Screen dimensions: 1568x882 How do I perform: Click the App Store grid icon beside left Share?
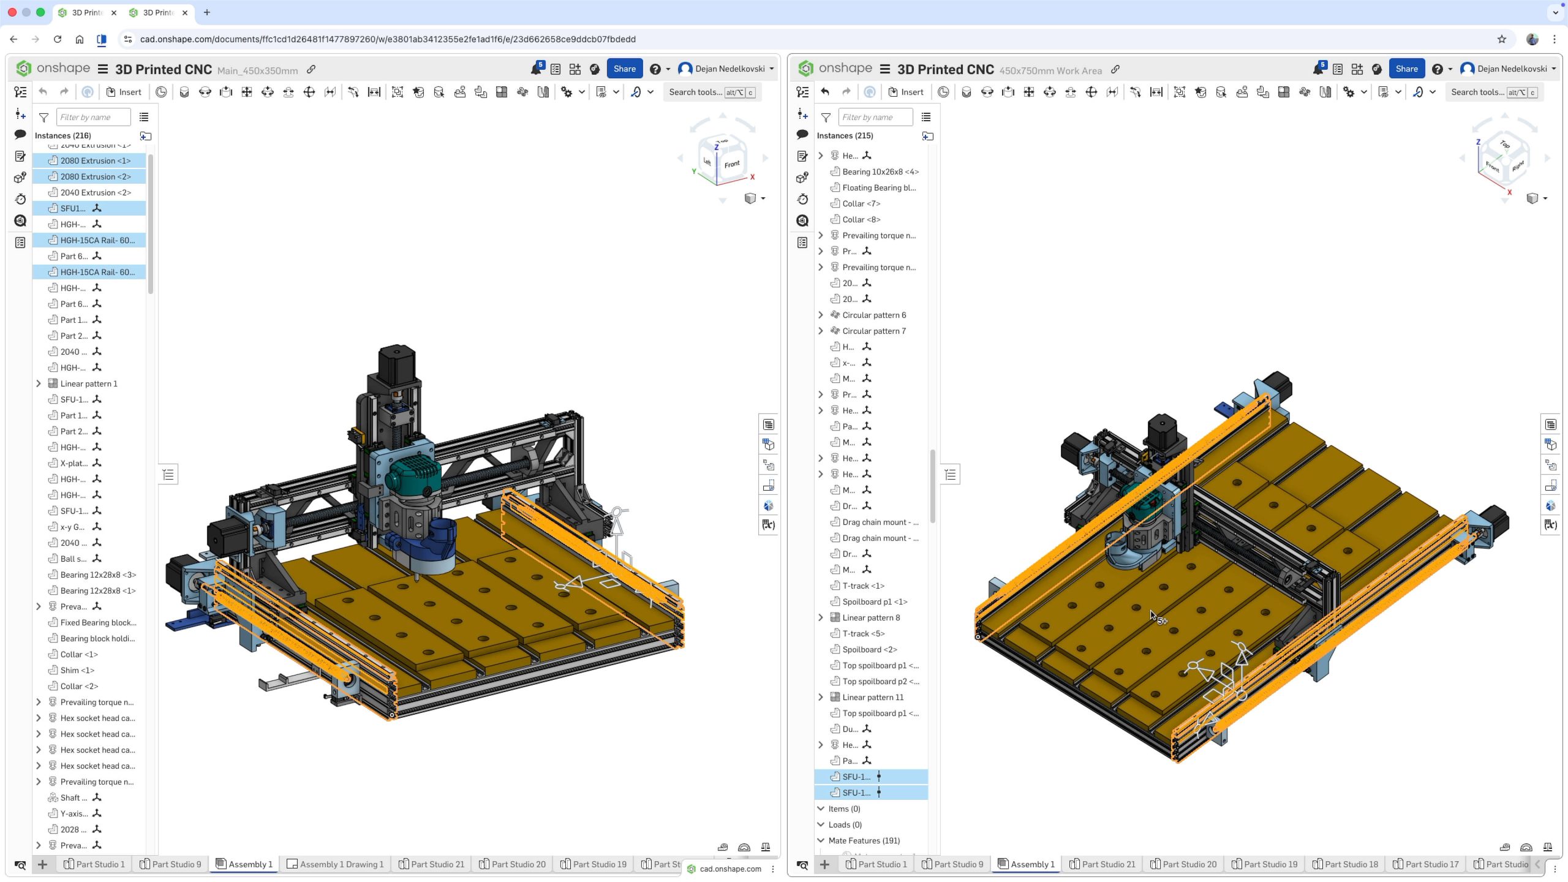tap(575, 69)
